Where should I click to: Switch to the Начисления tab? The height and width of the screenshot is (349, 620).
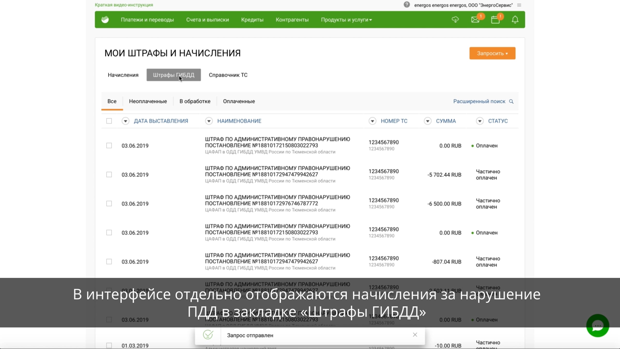coord(123,75)
